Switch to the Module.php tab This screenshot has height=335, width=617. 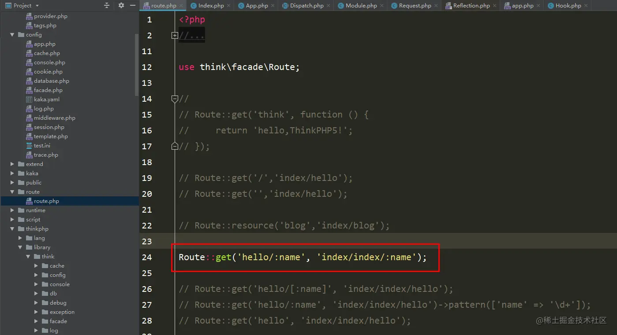pyautogui.click(x=361, y=6)
